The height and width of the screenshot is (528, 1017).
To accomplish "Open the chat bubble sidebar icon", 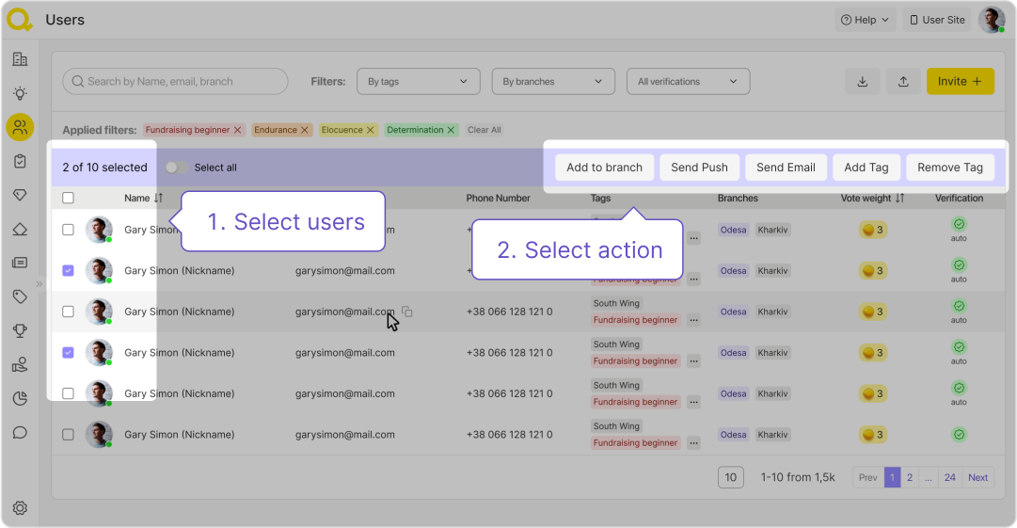I will click(x=20, y=433).
